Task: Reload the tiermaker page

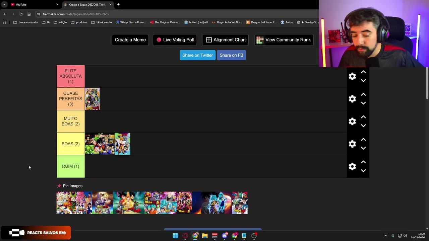Action: 21,14
